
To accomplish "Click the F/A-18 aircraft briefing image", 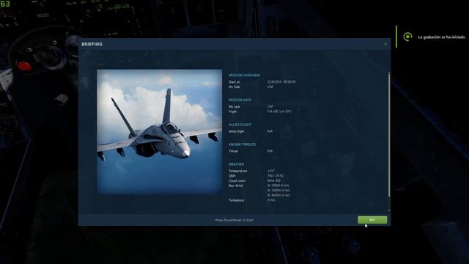I will pos(160,132).
